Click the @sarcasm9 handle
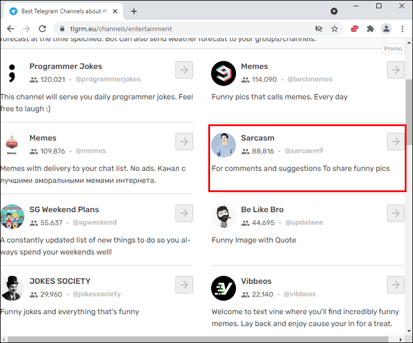 tap(304, 151)
